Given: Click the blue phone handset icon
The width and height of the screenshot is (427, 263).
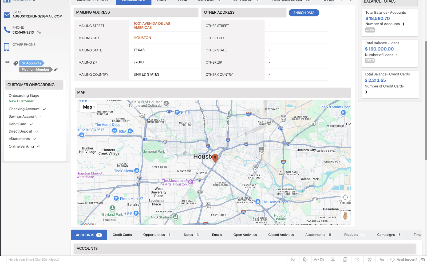Looking at the screenshot, I should pyautogui.click(x=7, y=30).
